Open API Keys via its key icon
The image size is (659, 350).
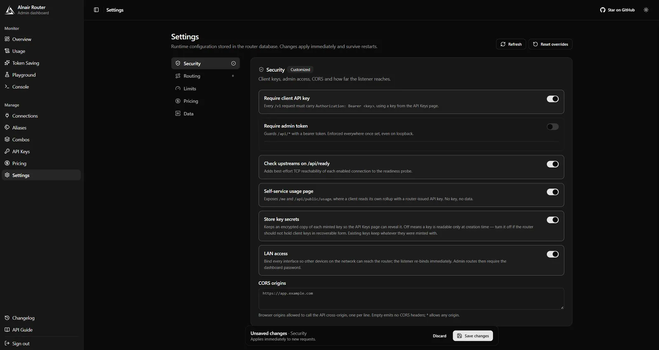click(7, 151)
